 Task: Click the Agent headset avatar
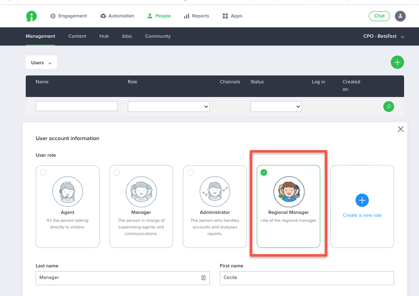pyautogui.click(x=68, y=192)
